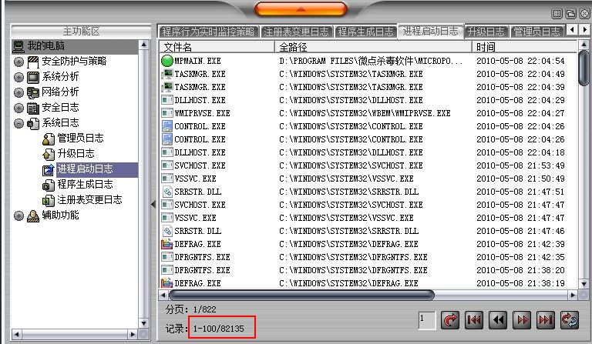
Task: Click the go-to-page red arrow icon
Action: [450, 320]
